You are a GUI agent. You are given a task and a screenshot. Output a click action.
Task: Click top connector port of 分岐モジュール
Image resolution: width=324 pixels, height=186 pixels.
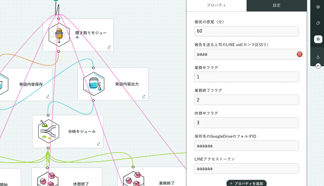(x=48, y=115)
